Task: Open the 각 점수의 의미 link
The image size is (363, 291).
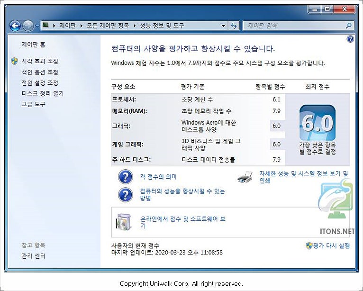Action: tap(158, 177)
